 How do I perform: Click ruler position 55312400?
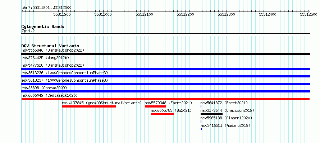pos(268,14)
